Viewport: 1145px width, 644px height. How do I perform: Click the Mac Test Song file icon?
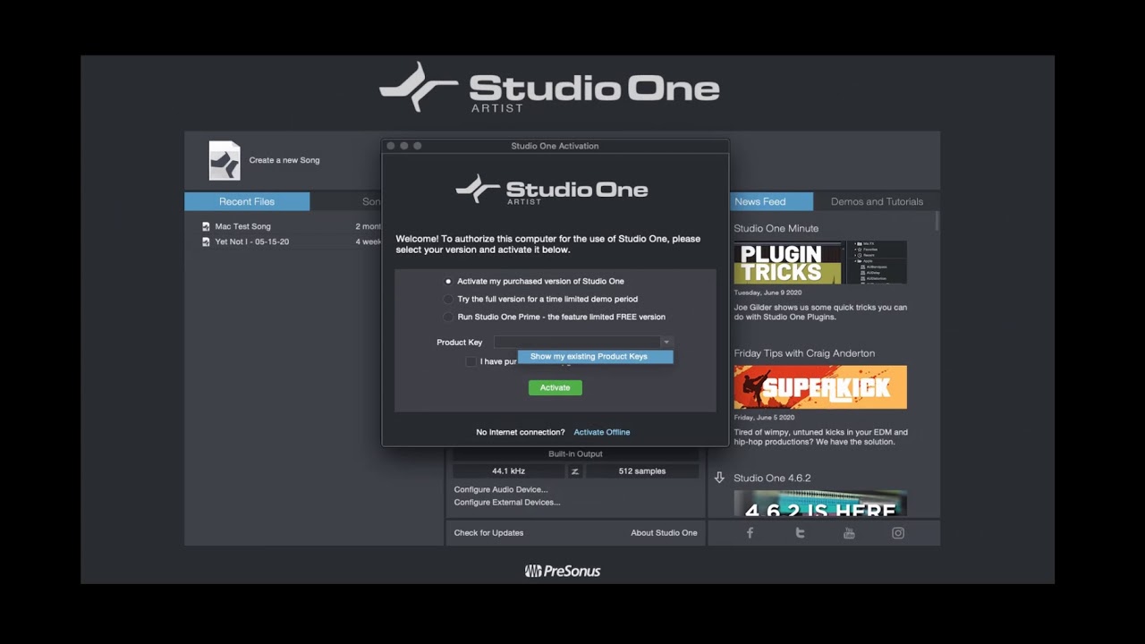tap(206, 226)
